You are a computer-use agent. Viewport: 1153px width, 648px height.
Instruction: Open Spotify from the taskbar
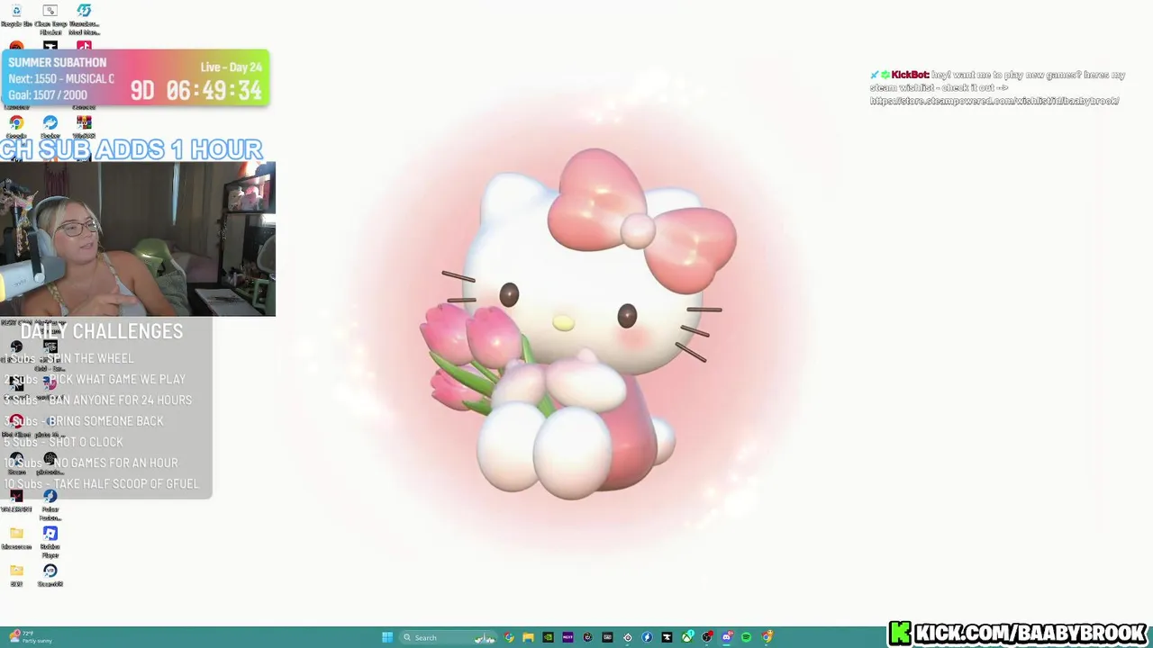pyautogui.click(x=746, y=637)
